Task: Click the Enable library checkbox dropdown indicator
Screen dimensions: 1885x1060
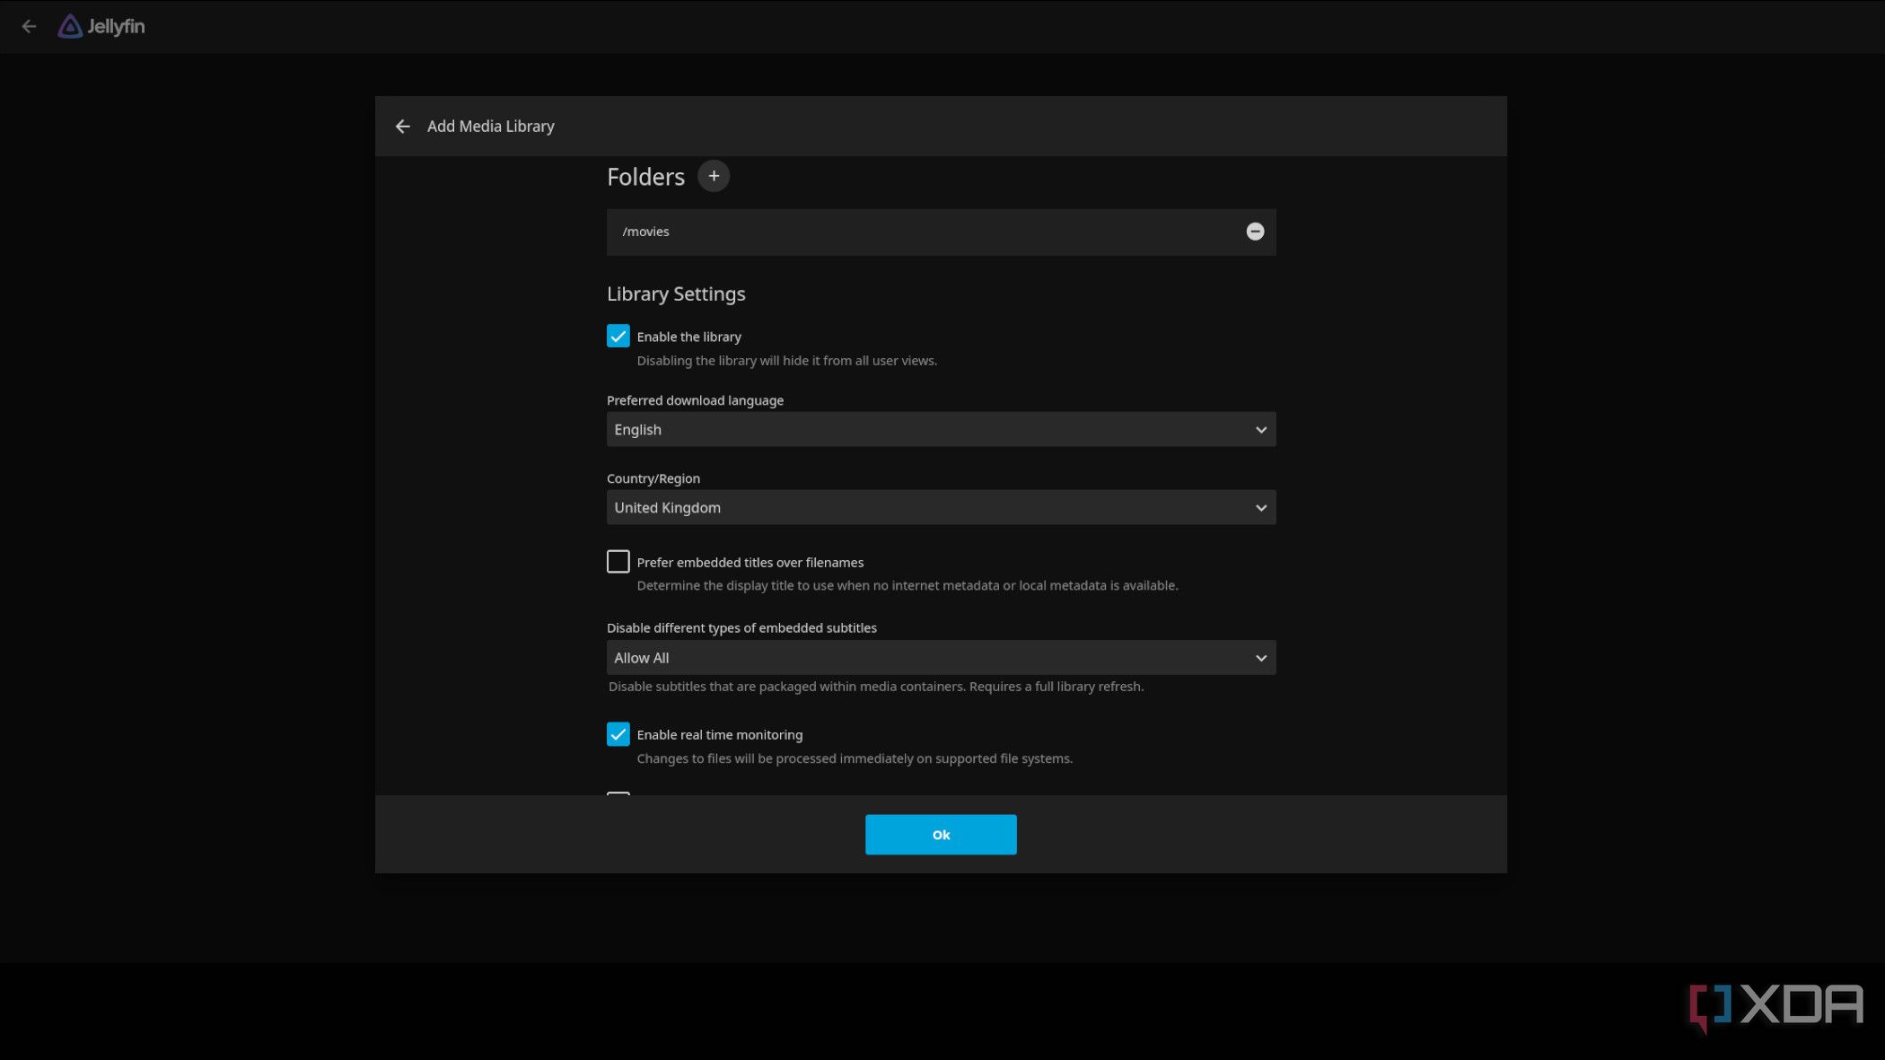Action: point(618,337)
